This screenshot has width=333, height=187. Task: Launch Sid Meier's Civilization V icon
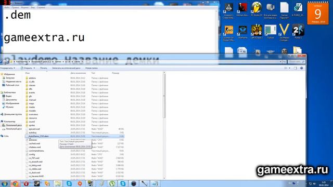(284, 33)
